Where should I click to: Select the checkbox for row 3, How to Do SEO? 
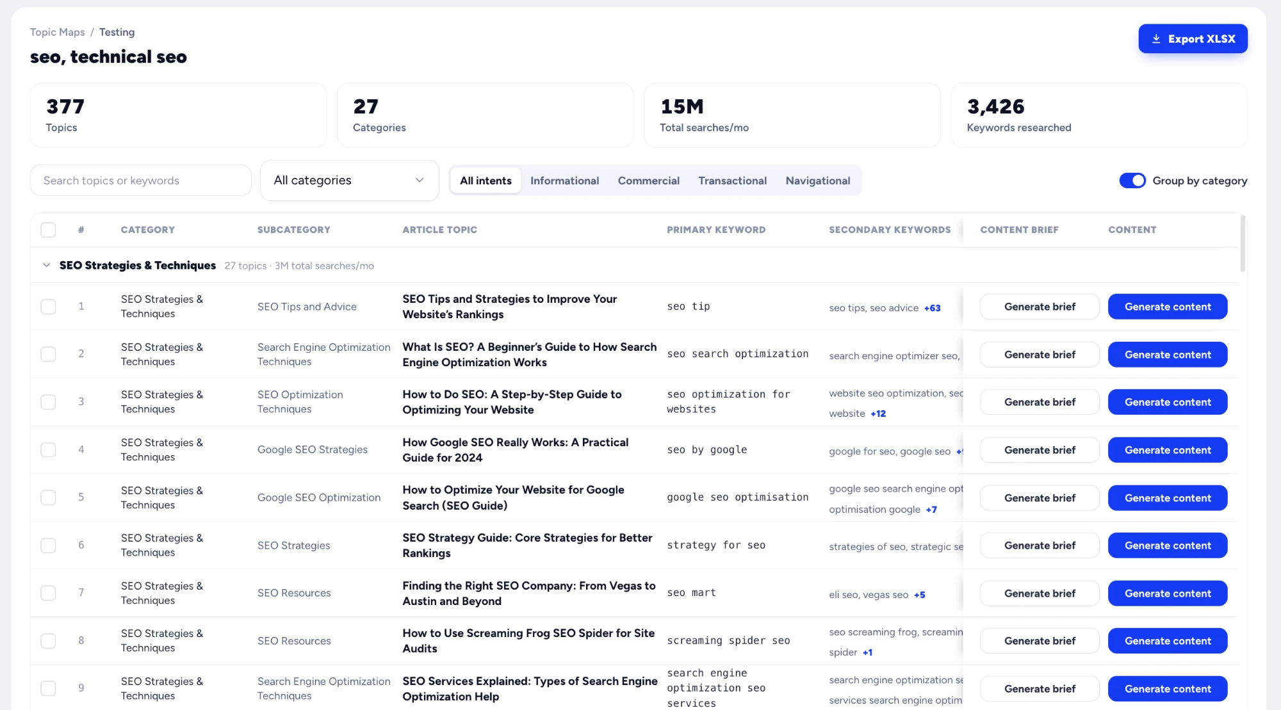[48, 402]
